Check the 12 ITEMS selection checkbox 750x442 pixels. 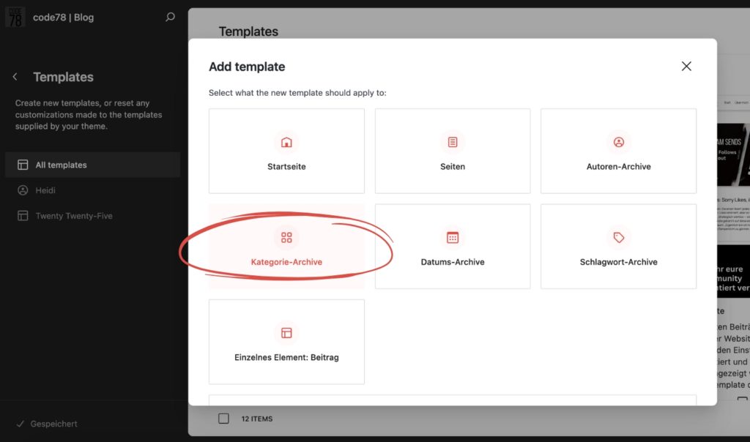223,418
